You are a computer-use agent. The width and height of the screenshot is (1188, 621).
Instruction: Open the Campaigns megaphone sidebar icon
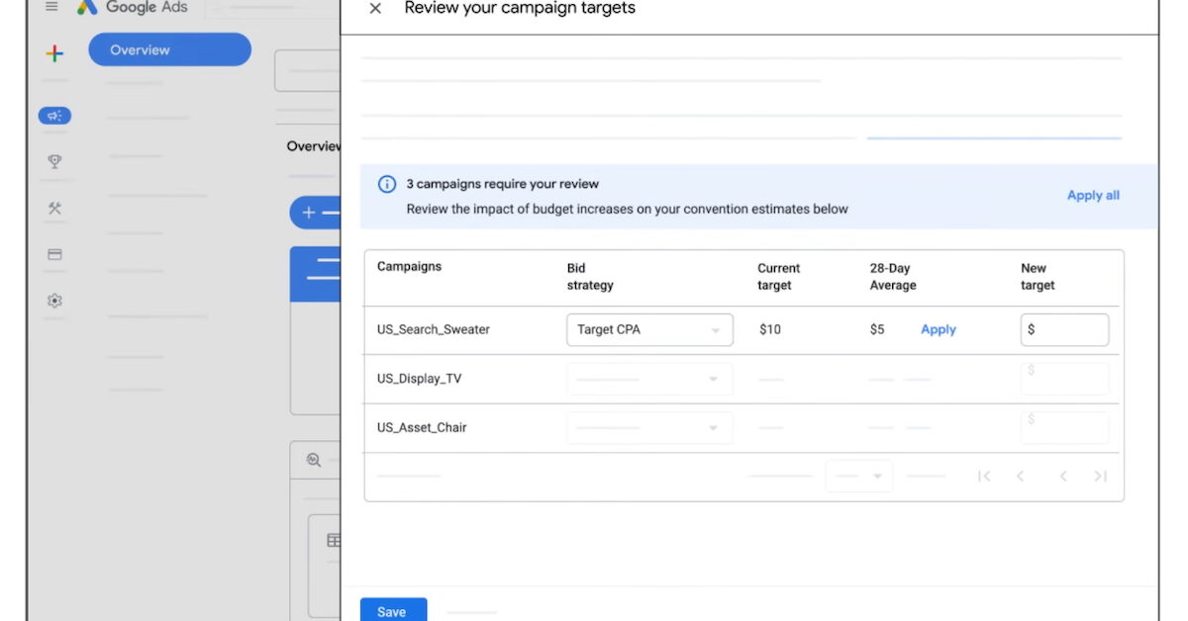pyautogui.click(x=55, y=116)
